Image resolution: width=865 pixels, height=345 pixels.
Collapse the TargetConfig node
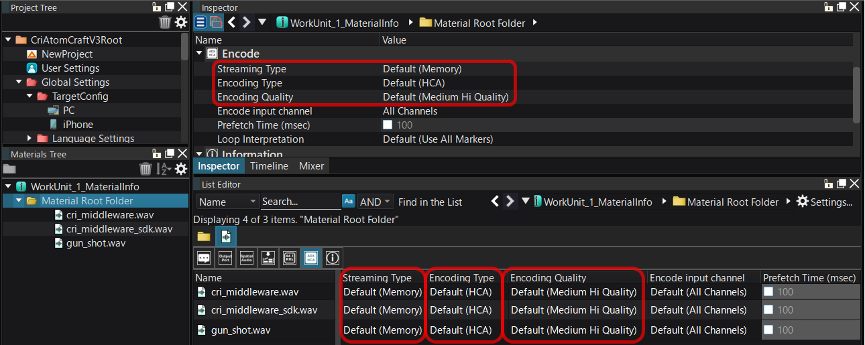(30, 96)
